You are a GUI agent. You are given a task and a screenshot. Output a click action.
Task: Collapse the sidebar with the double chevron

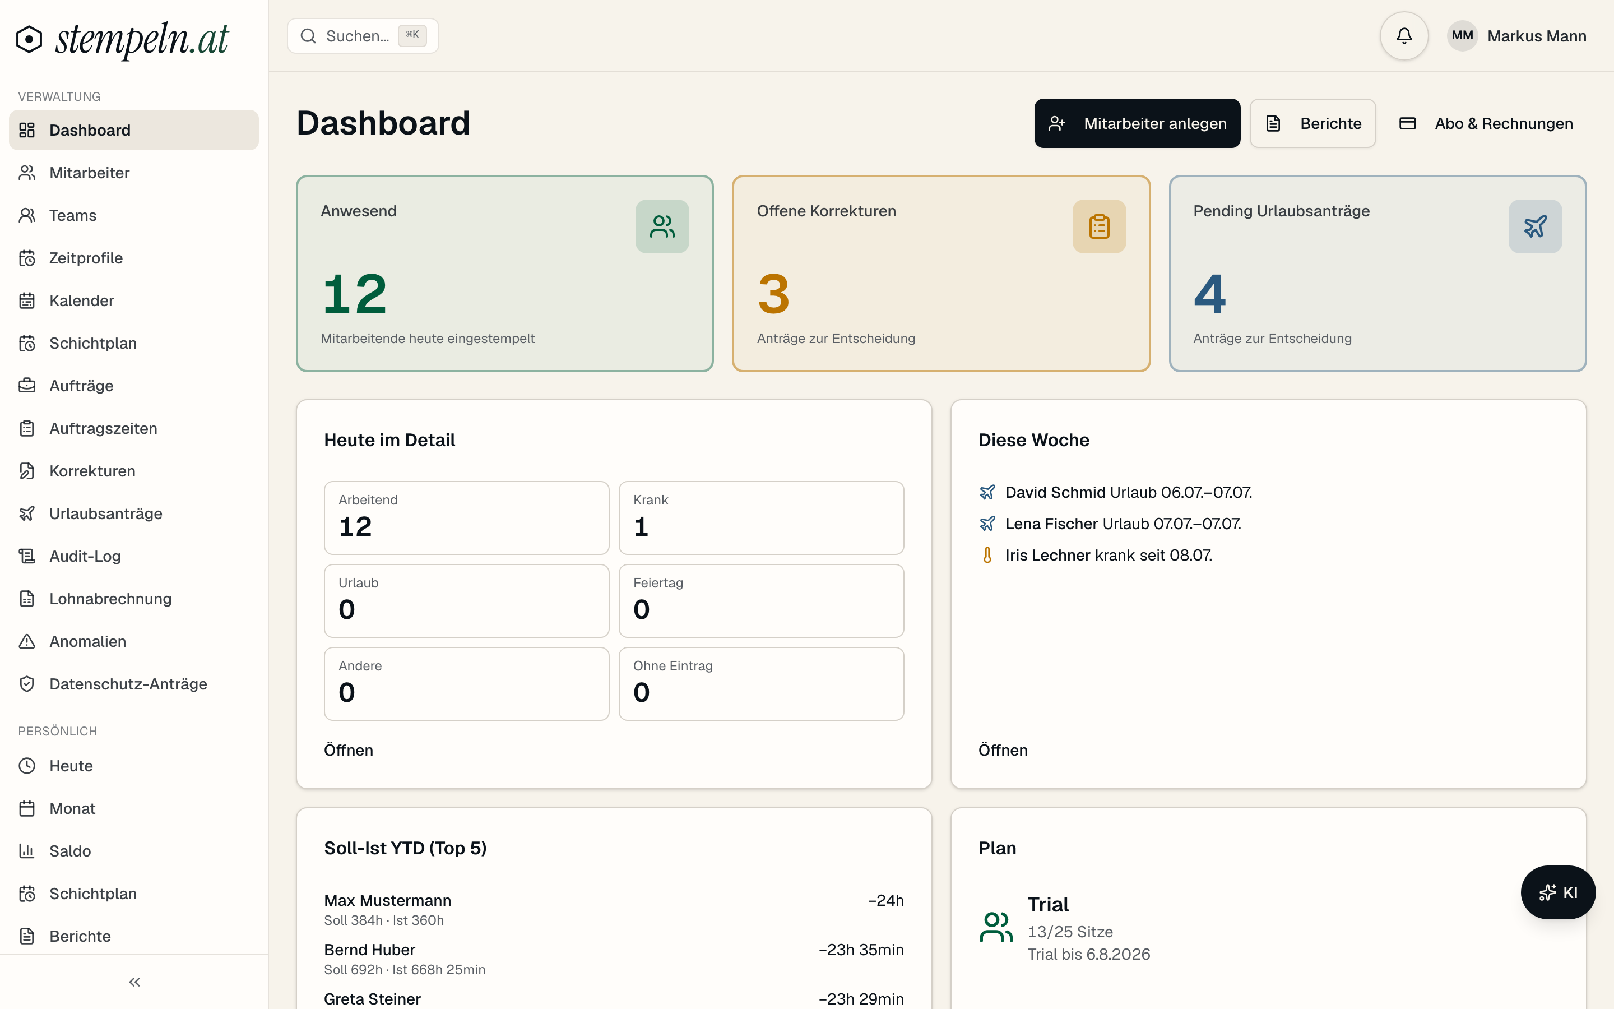tap(134, 982)
